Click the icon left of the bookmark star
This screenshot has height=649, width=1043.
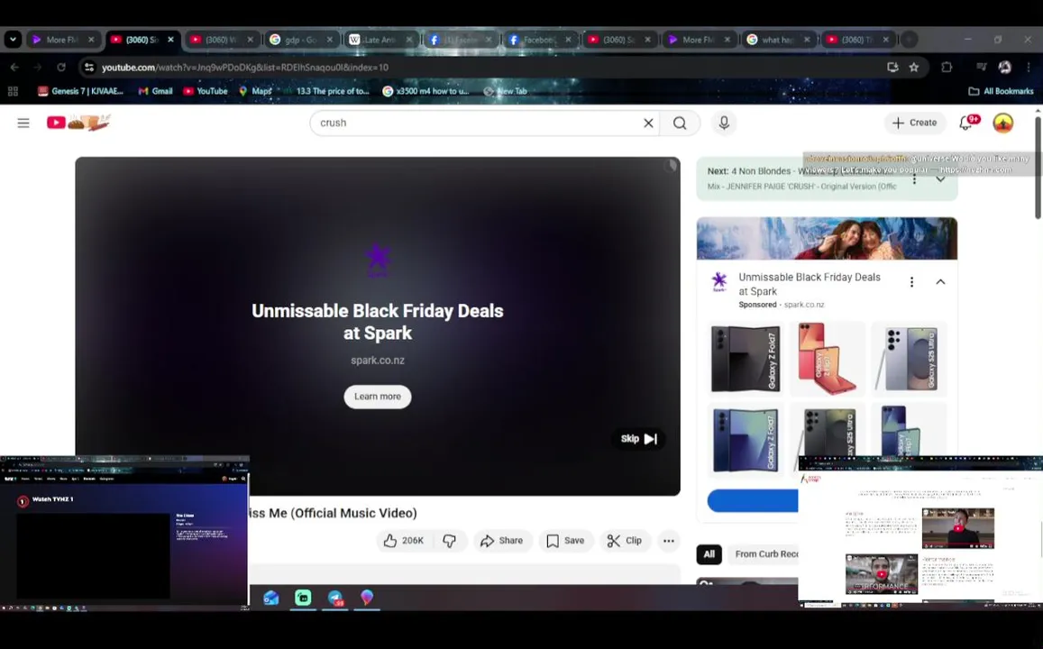892,68
